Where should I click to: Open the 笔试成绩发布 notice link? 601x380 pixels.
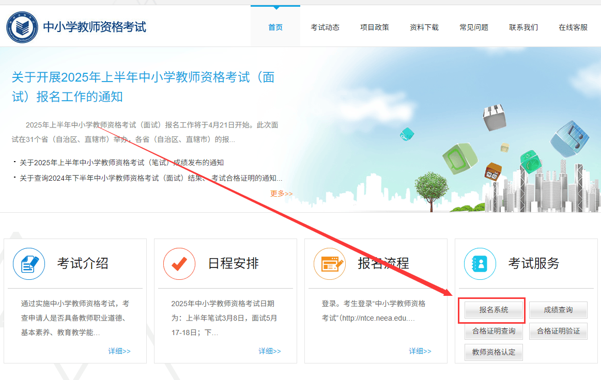pyautogui.click(x=121, y=163)
